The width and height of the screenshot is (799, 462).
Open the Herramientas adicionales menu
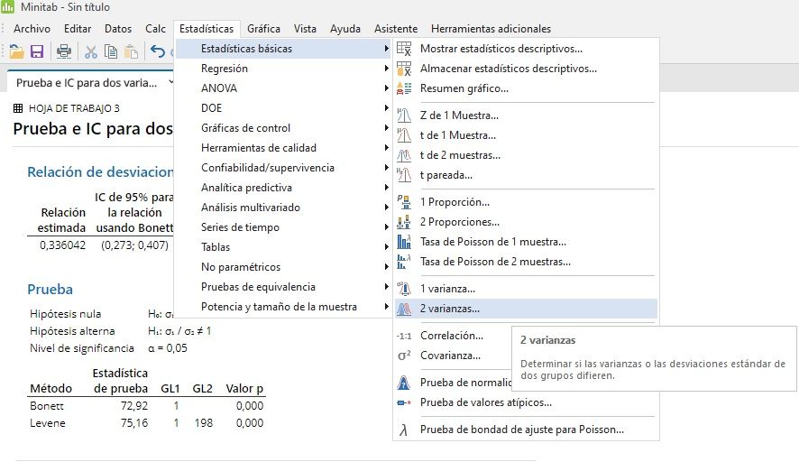pyautogui.click(x=491, y=29)
